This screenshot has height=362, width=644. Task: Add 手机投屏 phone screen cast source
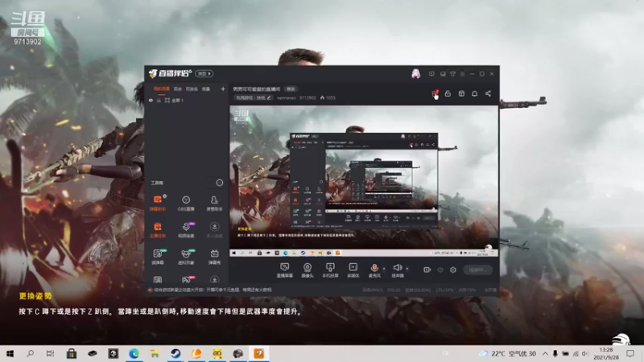(330, 270)
